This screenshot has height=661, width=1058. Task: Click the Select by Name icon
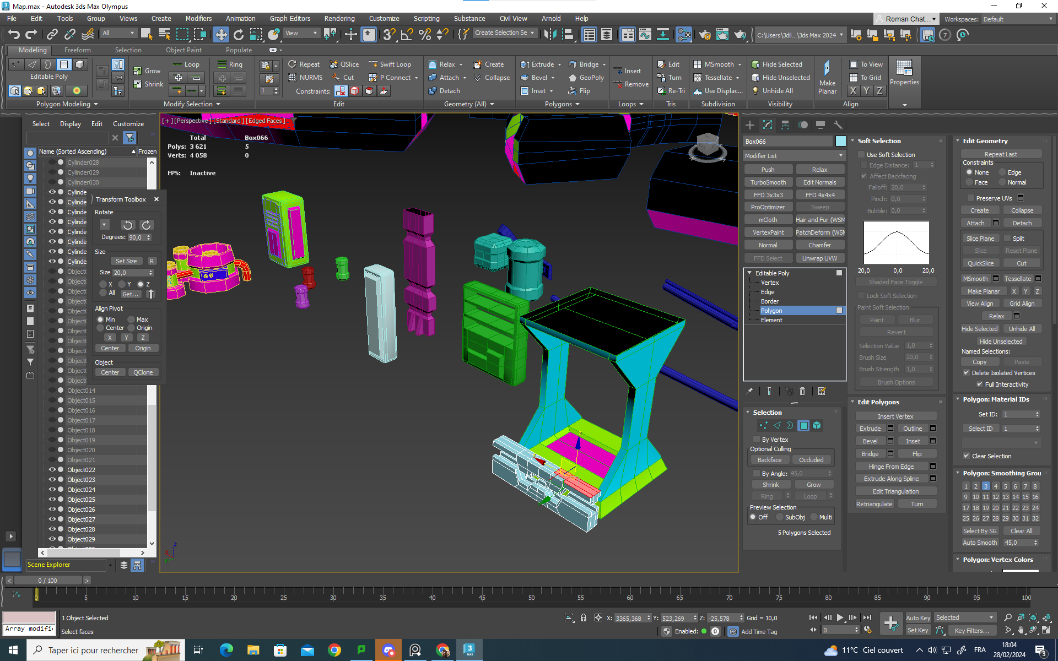pyautogui.click(x=164, y=35)
